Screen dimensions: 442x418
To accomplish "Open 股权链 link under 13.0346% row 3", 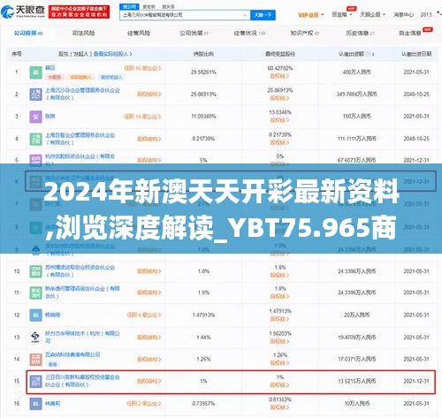I will coord(279,120).
